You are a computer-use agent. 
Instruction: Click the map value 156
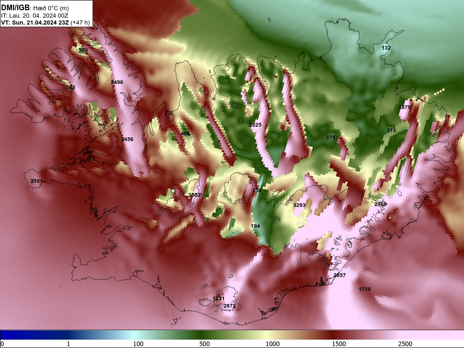click(257, 190)
